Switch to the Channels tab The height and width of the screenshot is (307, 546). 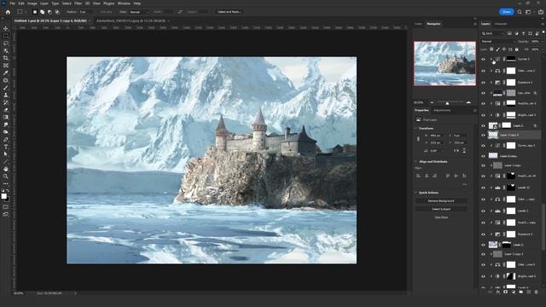pos(501,24)
